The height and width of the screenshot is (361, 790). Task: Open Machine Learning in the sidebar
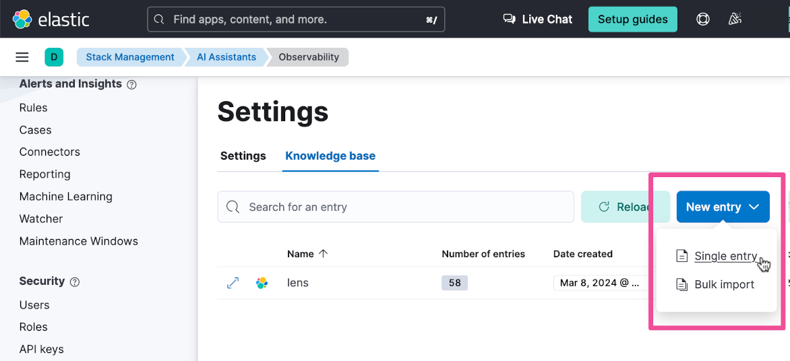click(66, 197)
